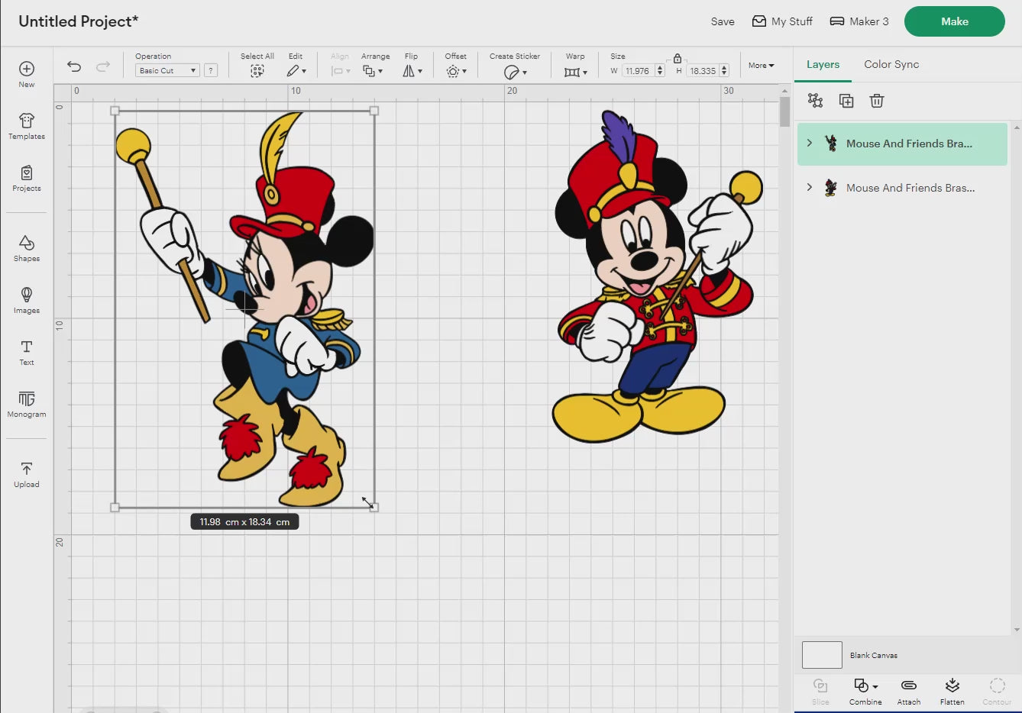1022x713 pixels.
Task: Click the top-left selection handle
Action: (x=115, y=111)
